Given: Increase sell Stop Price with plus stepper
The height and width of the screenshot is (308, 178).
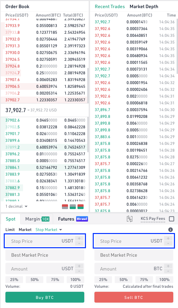Looking at the screenshot, I should coord(168,238).
